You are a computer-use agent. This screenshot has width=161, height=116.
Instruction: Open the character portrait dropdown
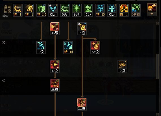point(152,10)
